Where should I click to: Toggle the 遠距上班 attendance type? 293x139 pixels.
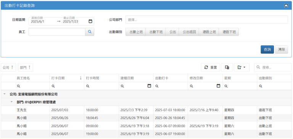click(x=209, y=32)
